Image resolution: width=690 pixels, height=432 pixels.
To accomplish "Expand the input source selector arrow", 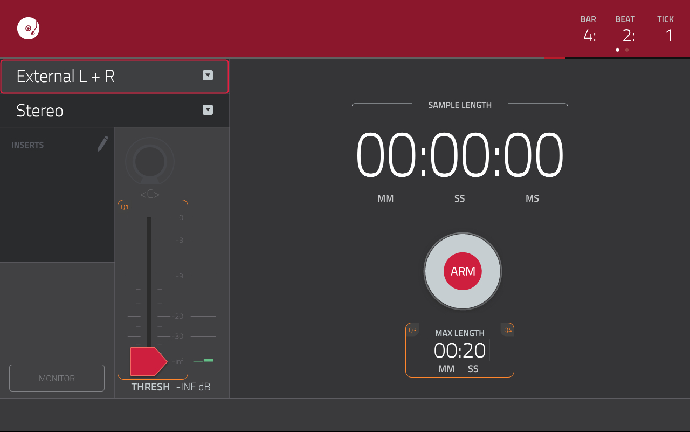I will pyautogui.click(x=208, y=76).
